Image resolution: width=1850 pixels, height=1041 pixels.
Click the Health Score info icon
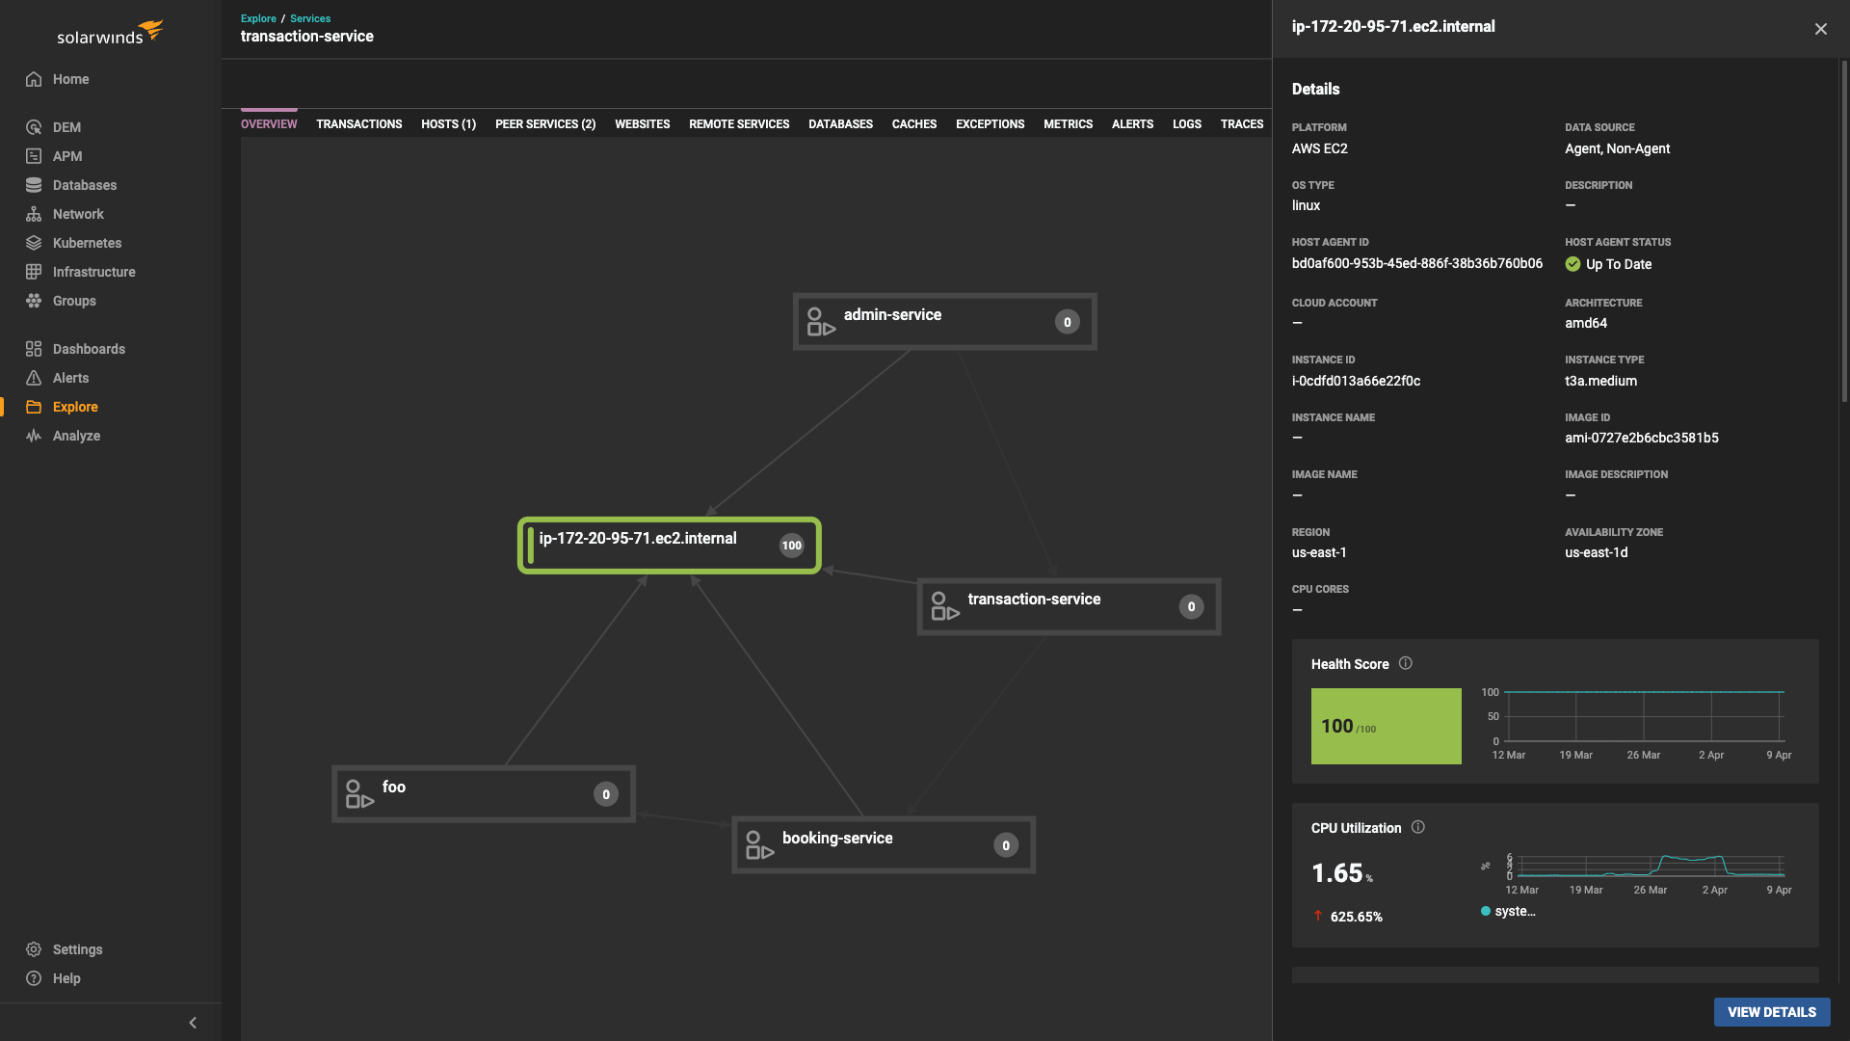coord(1406,663)
